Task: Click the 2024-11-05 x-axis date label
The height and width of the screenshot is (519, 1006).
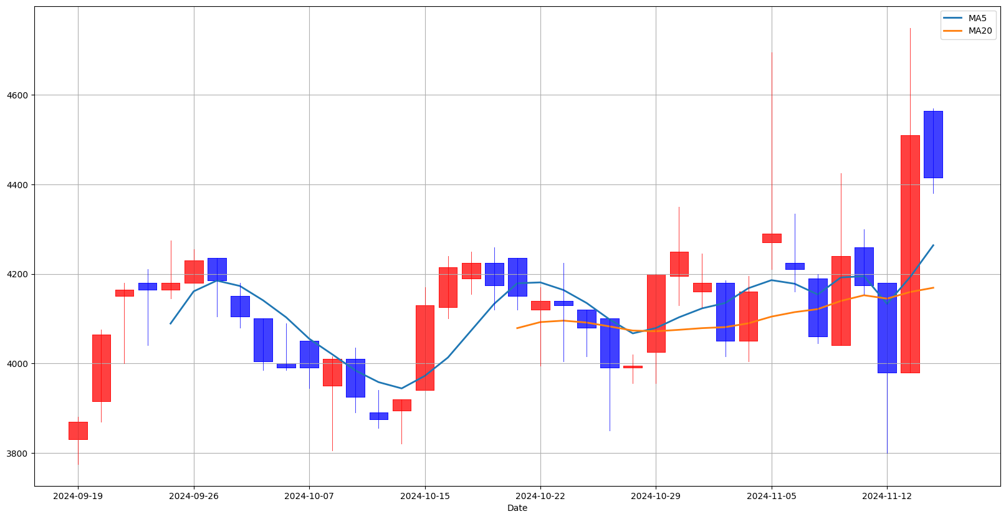Action: [x=772, y=496]
